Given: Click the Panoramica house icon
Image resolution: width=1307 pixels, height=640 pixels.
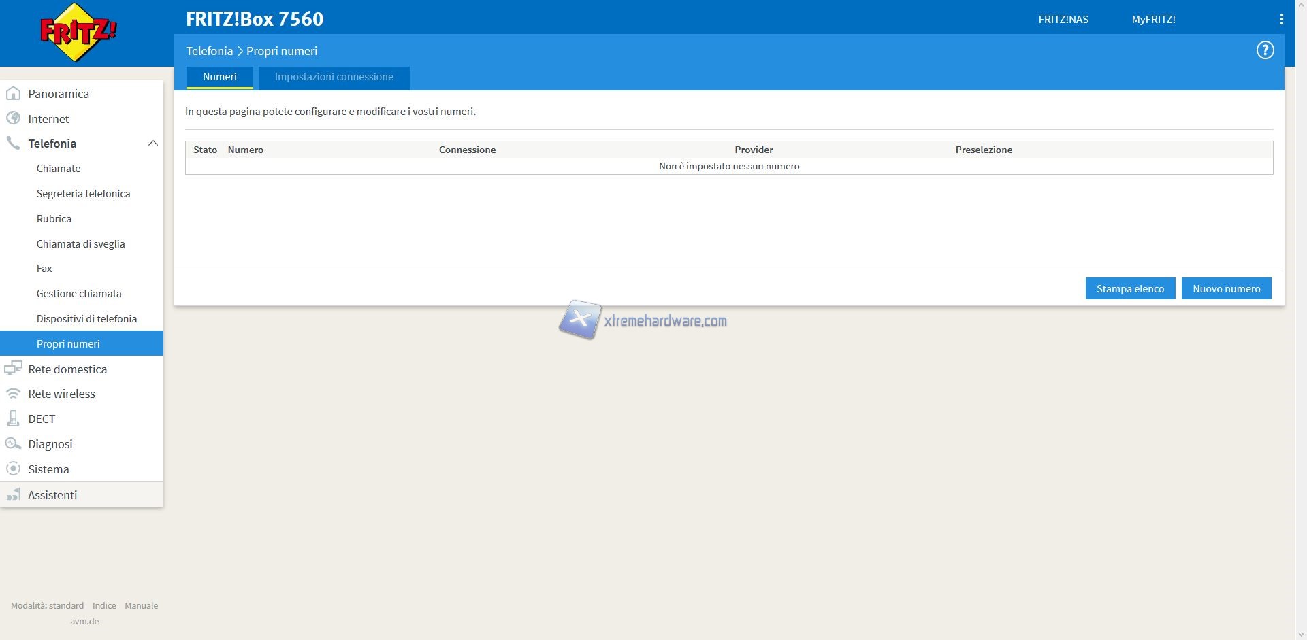Looking at the screenshot, I should point(13,94).
